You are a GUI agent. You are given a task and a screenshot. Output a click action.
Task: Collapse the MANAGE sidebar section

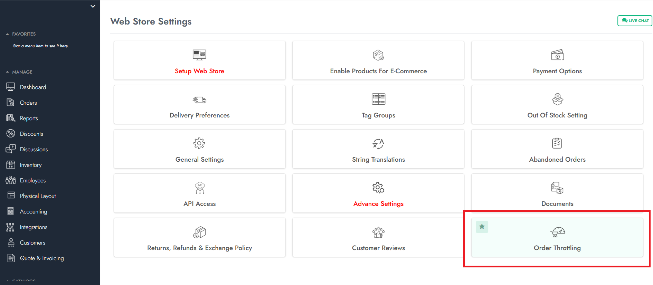click(8, 72)
